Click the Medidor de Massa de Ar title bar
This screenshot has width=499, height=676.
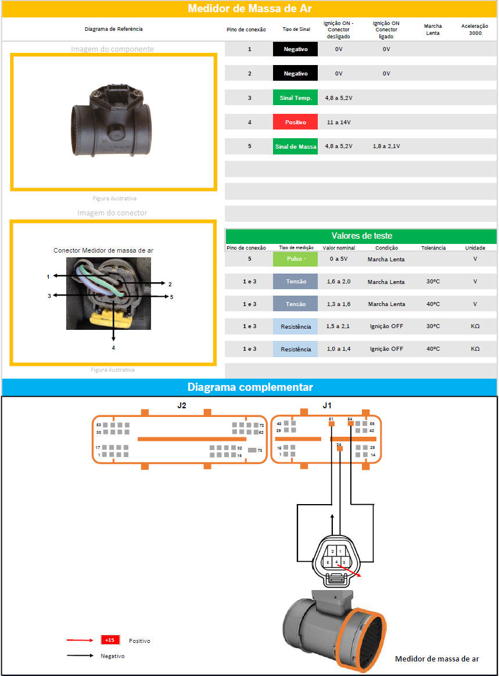(249, 9)
